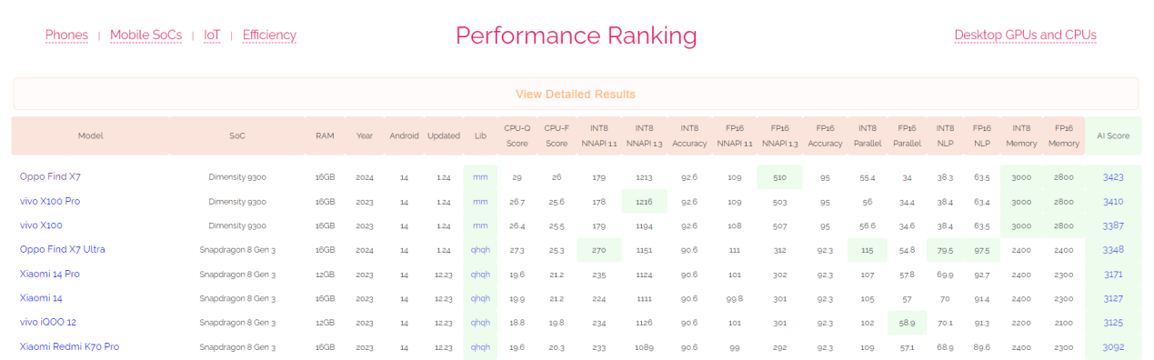Screen dimensions: 1154x360
Task: Open vivo X100 Pro phone page
Action: tap(50, 201)
